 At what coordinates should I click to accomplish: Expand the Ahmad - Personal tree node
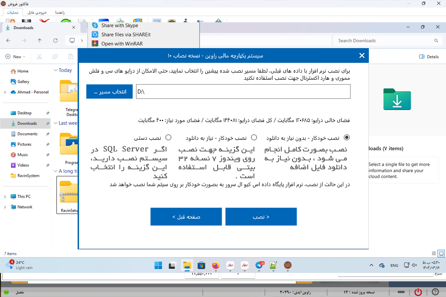click(x=5, y=92)
